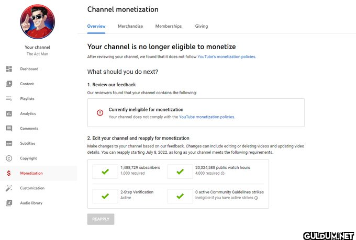Click the Playlists list icon
The width and height of the screenshot is (356, 240).
[9, 98]
